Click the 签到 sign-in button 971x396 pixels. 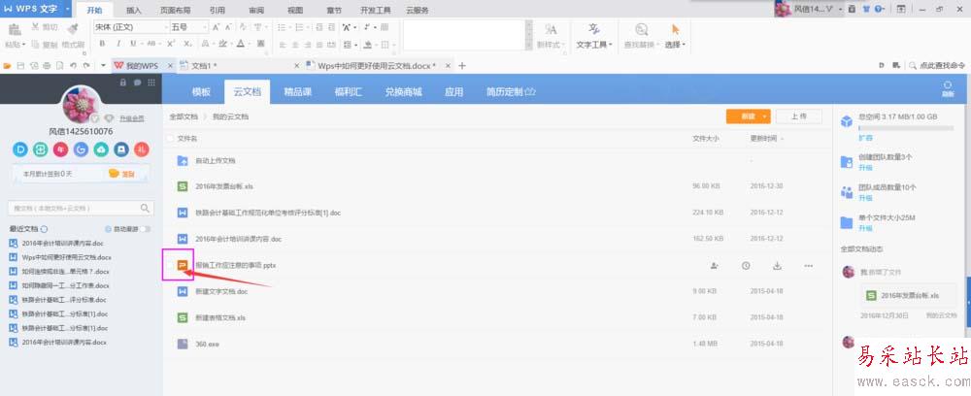click(x=122, y=174)
